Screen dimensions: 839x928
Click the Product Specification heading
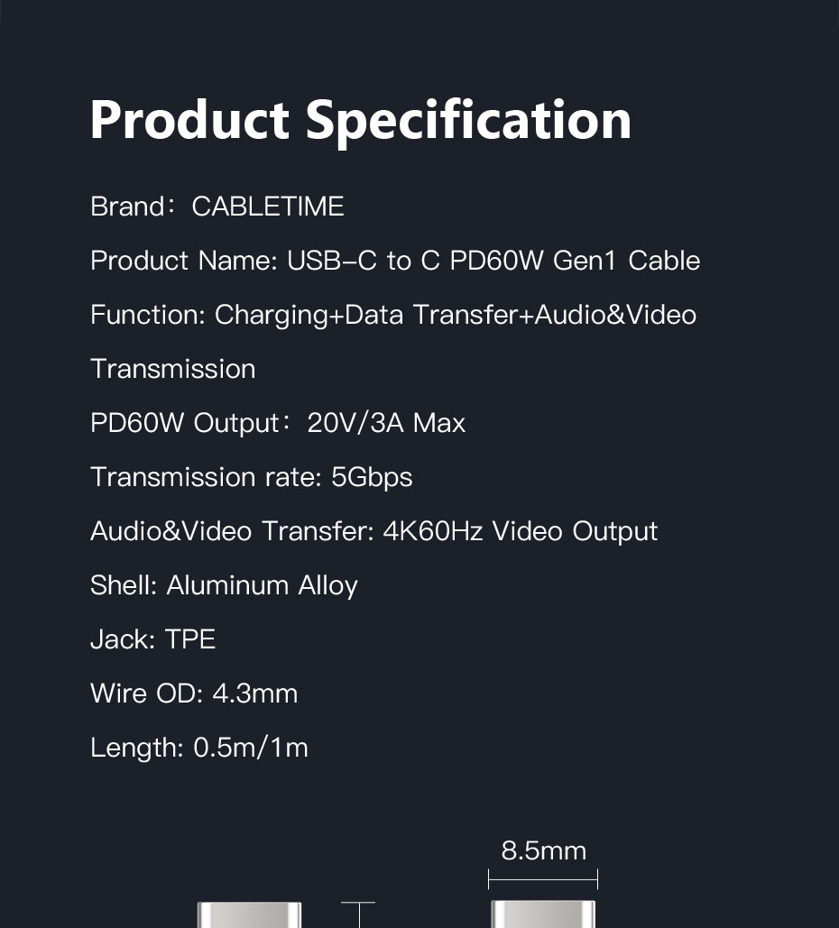(360, 122)
